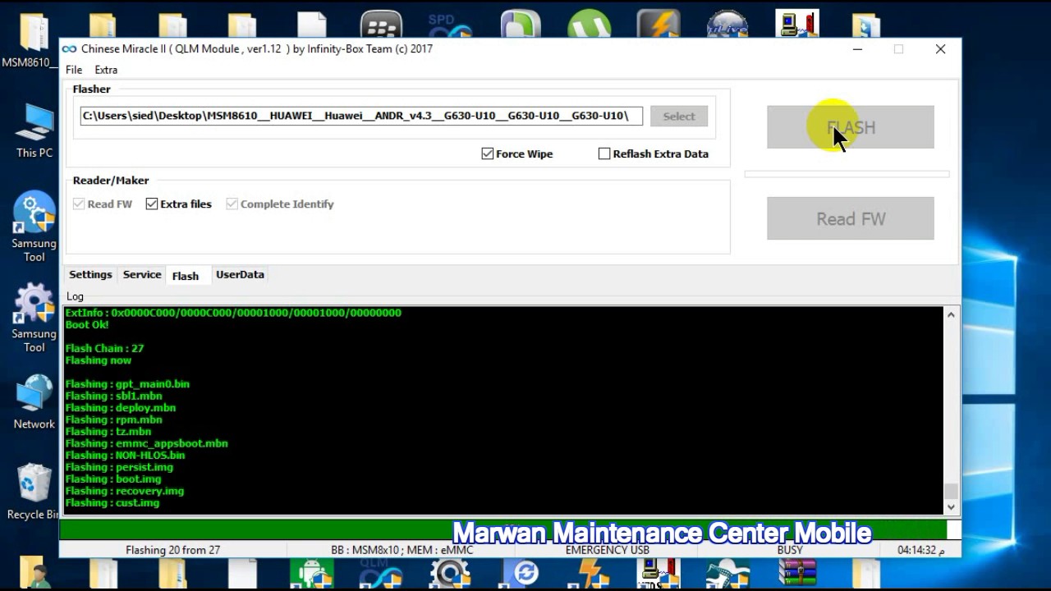Open the Recycle Bin on the desktop

click(33, 491)
